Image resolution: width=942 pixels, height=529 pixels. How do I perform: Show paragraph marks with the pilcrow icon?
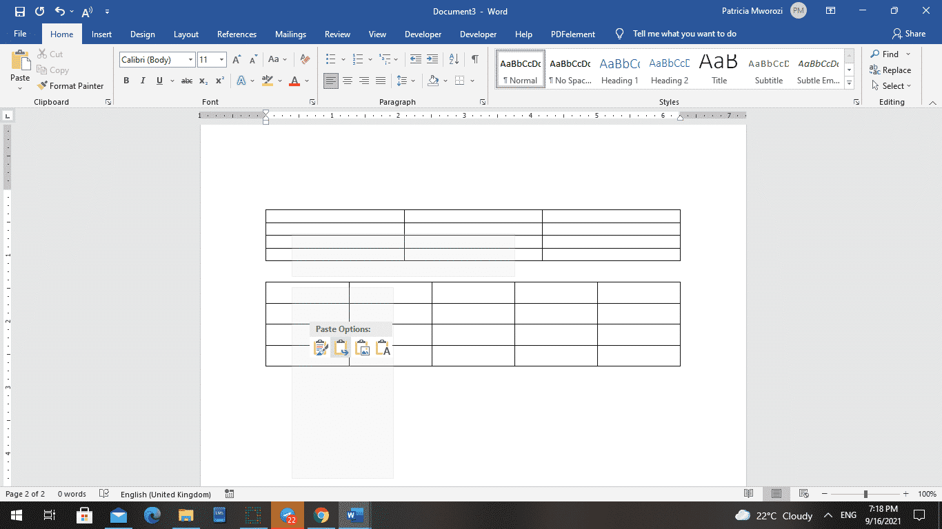point(474,59)
